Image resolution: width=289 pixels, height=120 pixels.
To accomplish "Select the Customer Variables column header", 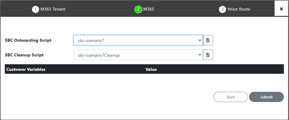I will (x=26, y=69).
